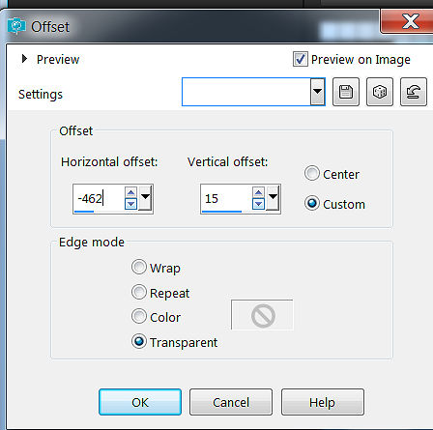Open the horizontal offset slider dropdown arrow
The width and height of the screenshot is (433, 430).
[x=145, y=198]
